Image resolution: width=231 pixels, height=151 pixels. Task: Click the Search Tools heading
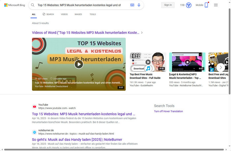[x=164, y=106]
